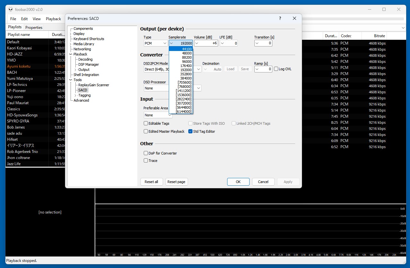The width and height of the screenshot is (410, 268).
Task: Click the Playlist name column header
Action: tap(27, 35)
